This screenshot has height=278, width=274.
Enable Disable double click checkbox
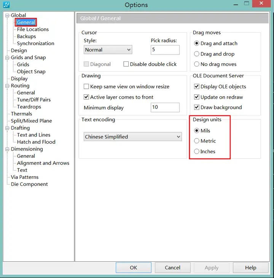click(x=126, y=64)
